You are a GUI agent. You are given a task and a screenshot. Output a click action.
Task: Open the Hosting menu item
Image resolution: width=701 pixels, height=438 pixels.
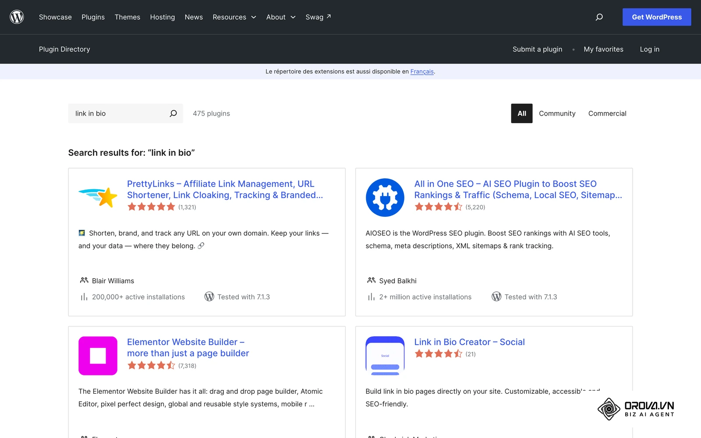pyautogui.click(x=162, y=17)
